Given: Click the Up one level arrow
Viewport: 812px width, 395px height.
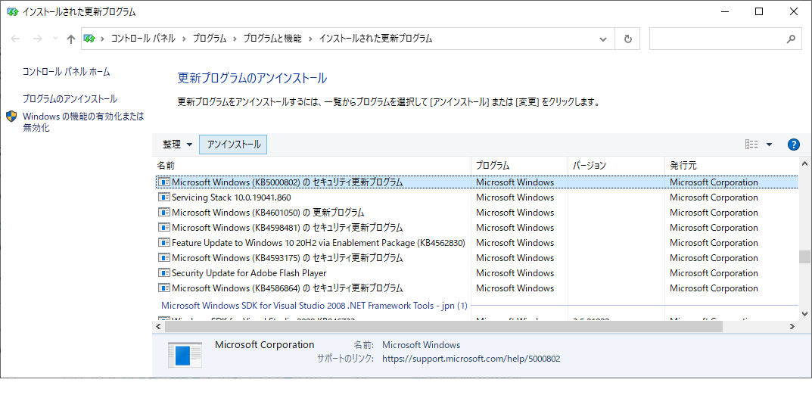Looking at the screenshot, I should click(x=71, y=39).
